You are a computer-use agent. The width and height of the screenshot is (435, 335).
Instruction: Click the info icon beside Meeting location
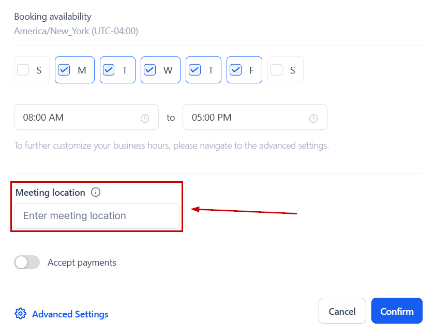click(x=95, y=192)
